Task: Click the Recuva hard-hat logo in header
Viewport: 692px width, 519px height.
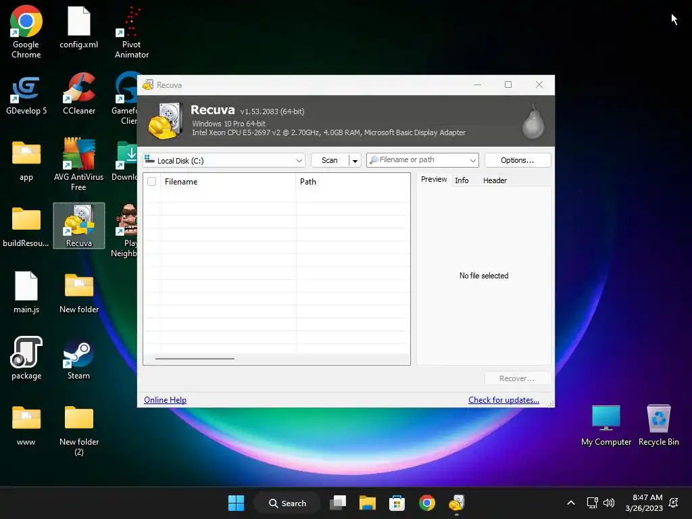Action: [165, 121]
